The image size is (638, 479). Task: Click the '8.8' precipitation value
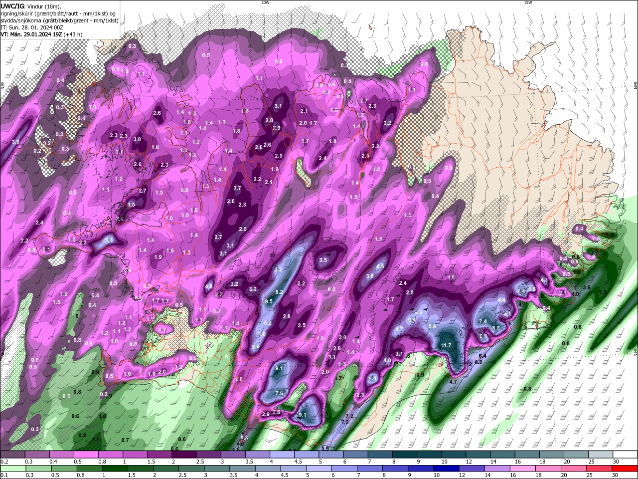pyautogui.click(x=496, y=328)
